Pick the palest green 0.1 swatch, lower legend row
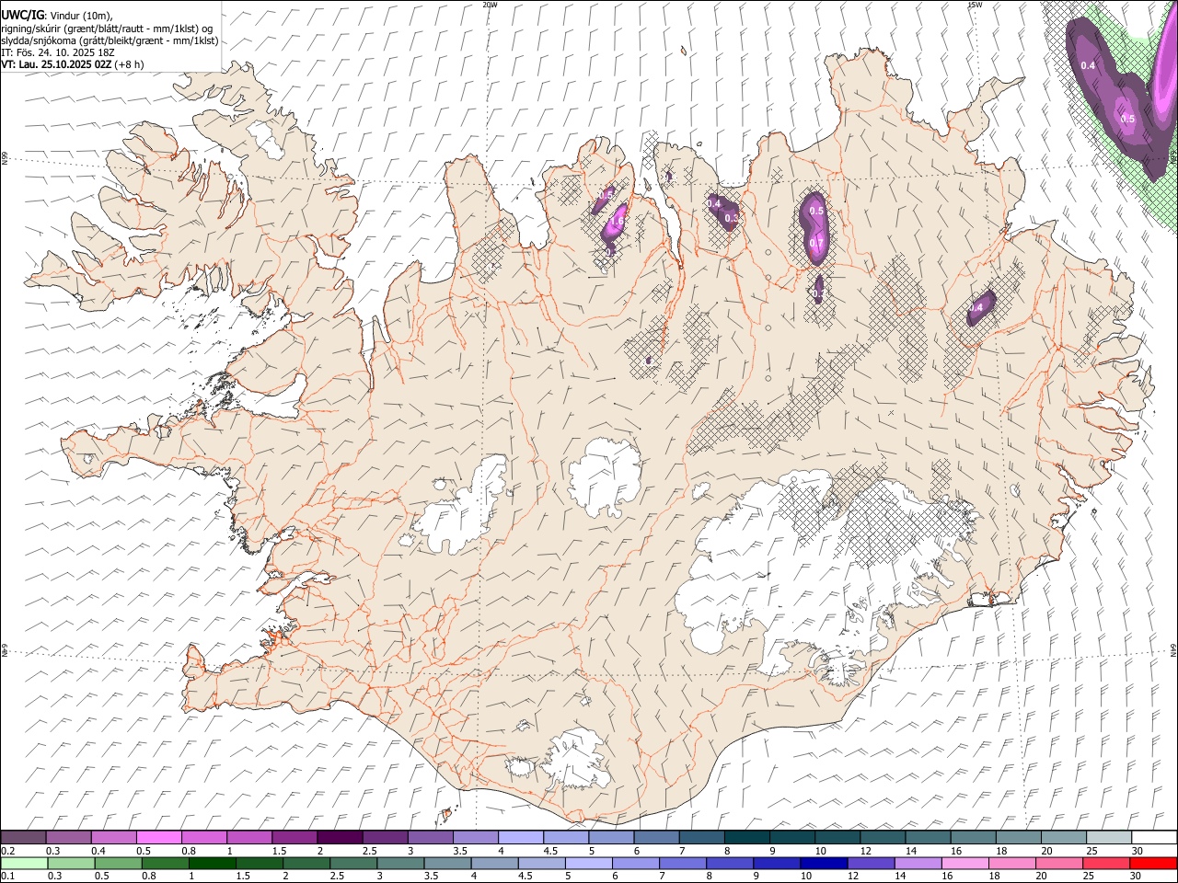Viewport: 1178px width, 883px height. tap(24, 863)
